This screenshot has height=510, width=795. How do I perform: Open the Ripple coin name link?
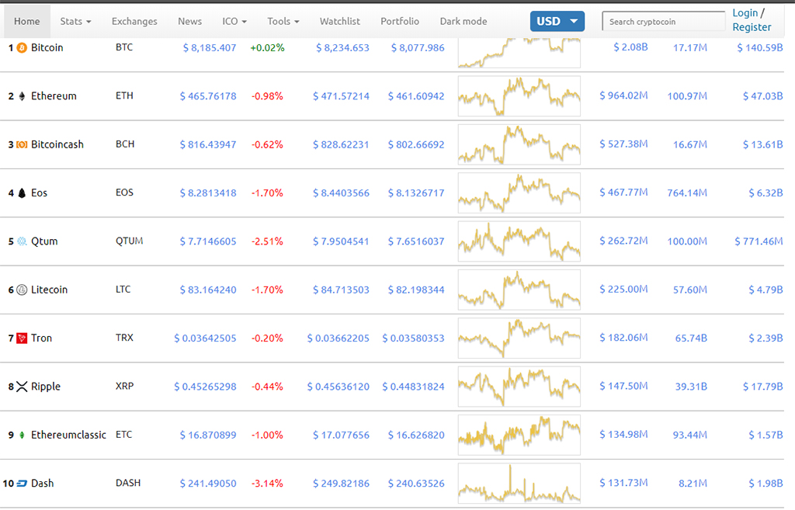[x=46, y=387]
